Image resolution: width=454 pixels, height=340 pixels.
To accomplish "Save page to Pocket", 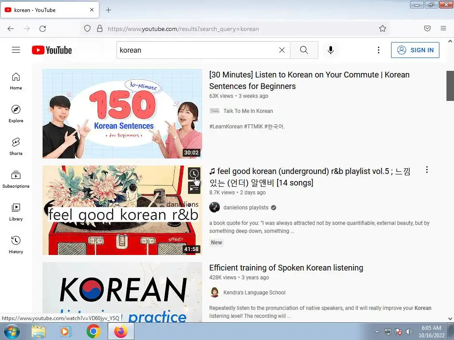I will (x=427, y=28).
